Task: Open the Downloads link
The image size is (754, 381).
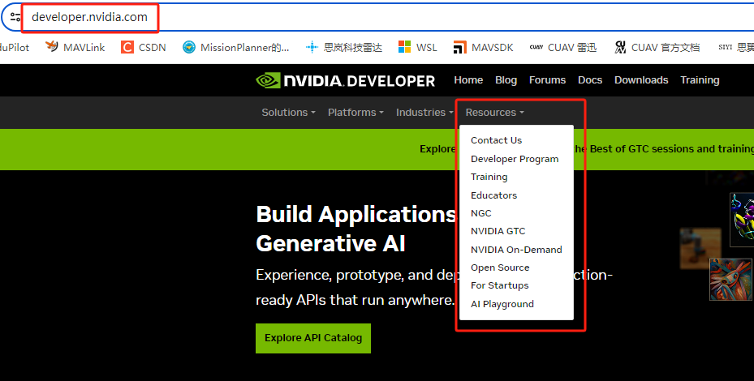Action: (641, 80)
